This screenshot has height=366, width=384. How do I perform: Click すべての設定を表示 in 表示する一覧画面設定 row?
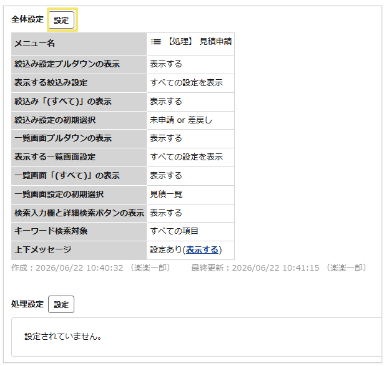[x=186, y=157]
